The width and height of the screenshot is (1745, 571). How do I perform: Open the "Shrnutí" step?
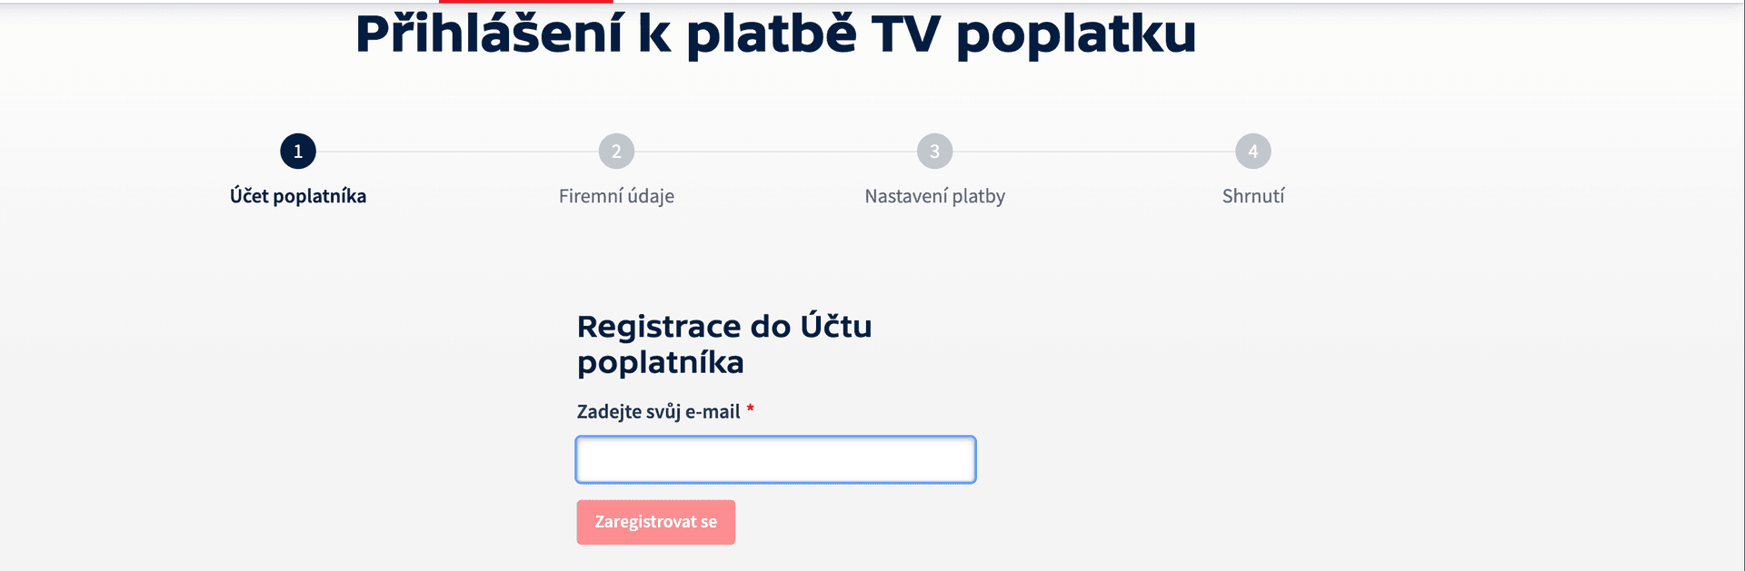click(x=1252, y=195)
